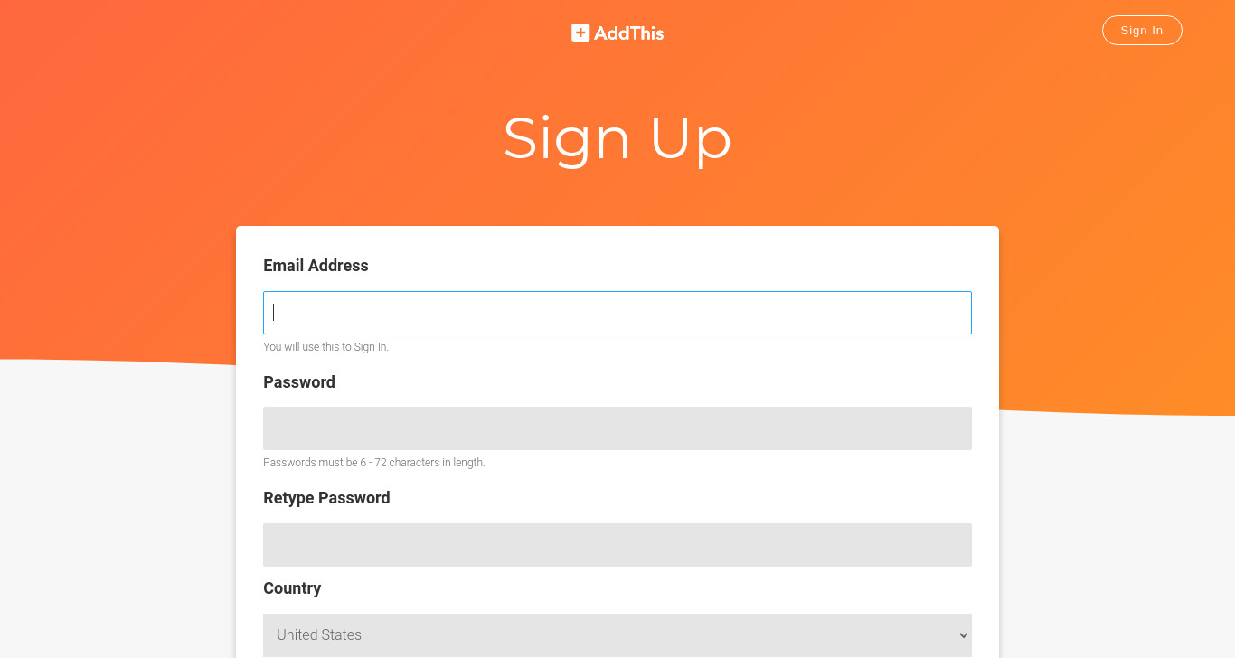Click the AddThis plus logo icon
The width and height of the screenshot is (1235, 658).
580,33
